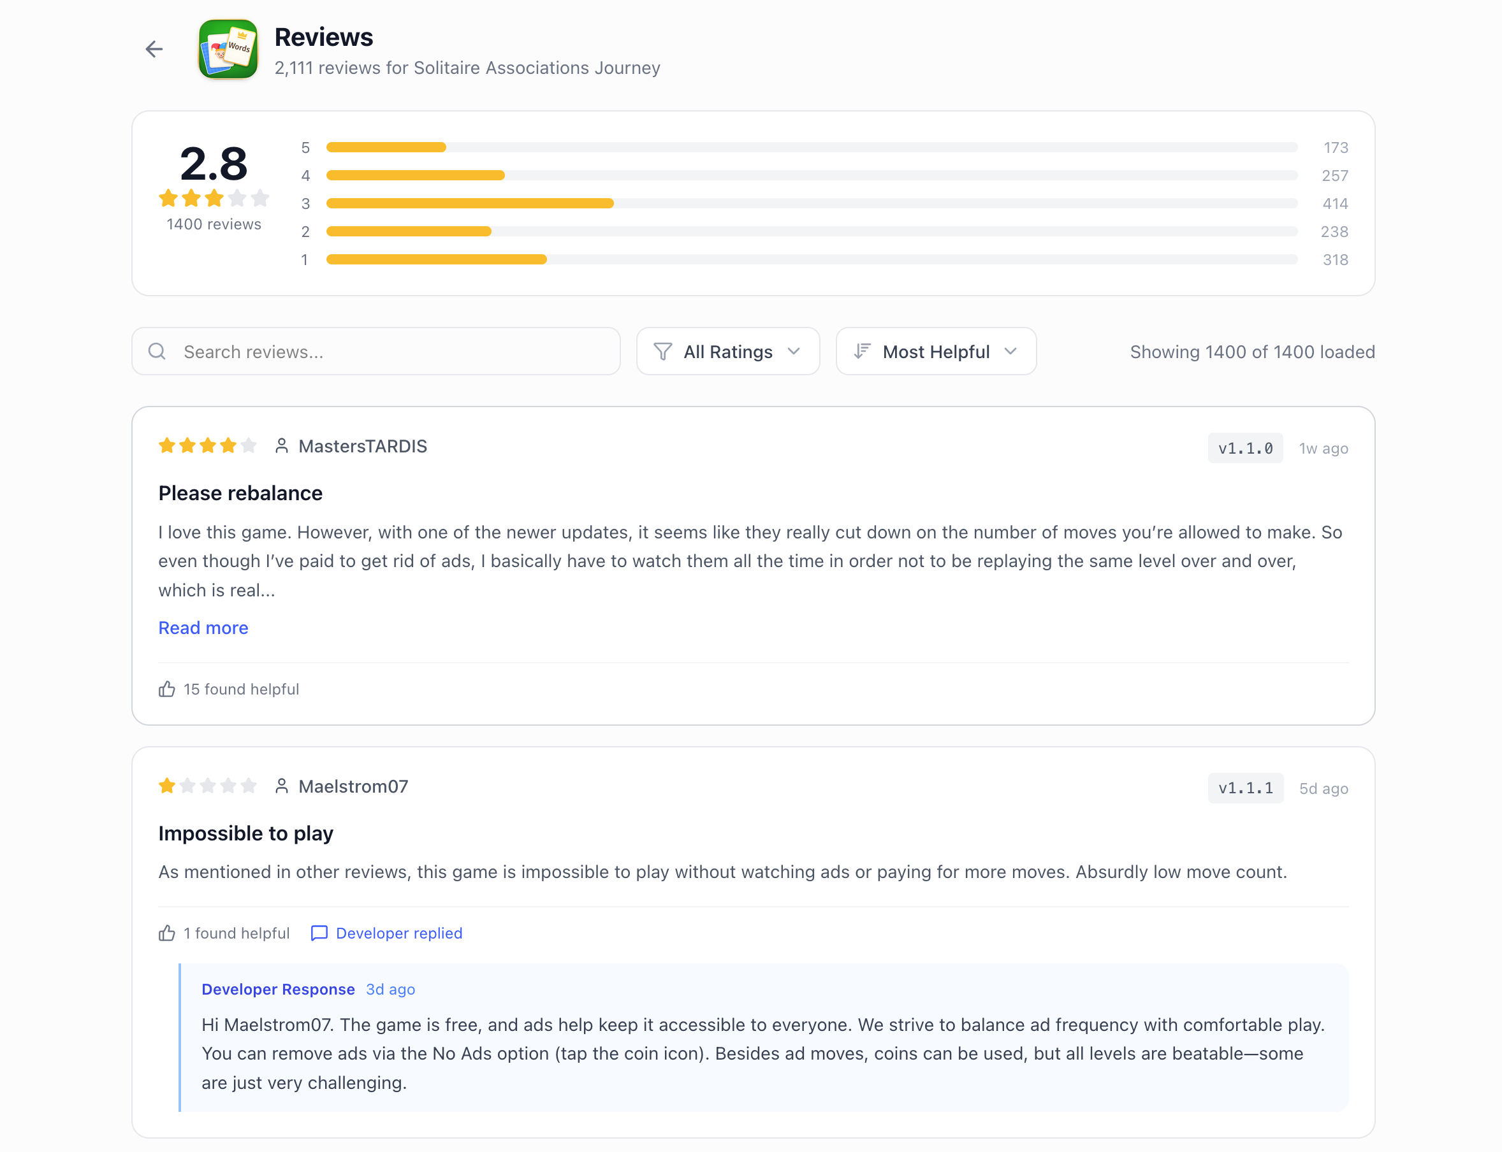The image size is (1502, 1152).
Task: Toggle the 15 found helpful marker
Action: coord(228,689)
